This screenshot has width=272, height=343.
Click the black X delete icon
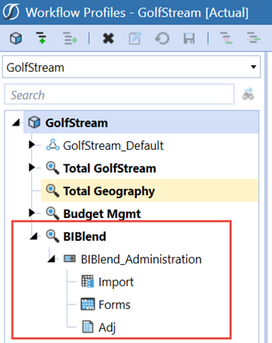point(108,39)
